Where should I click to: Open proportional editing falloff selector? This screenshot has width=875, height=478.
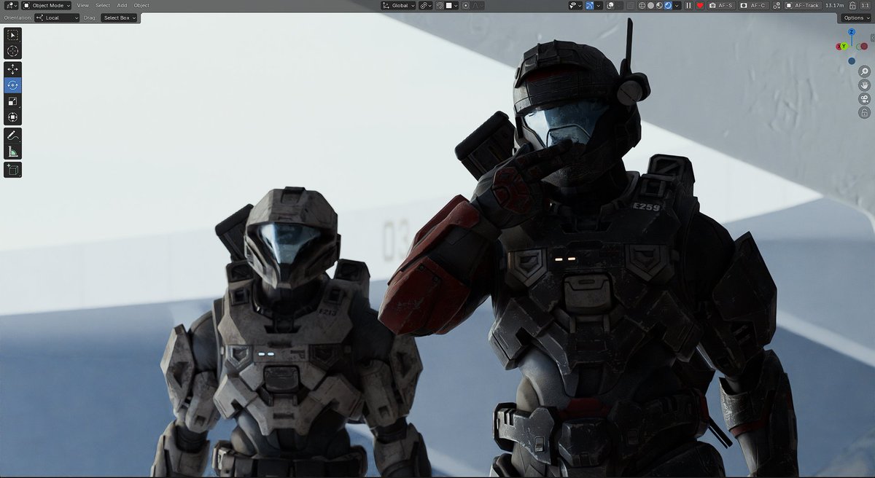coord(477,5)
